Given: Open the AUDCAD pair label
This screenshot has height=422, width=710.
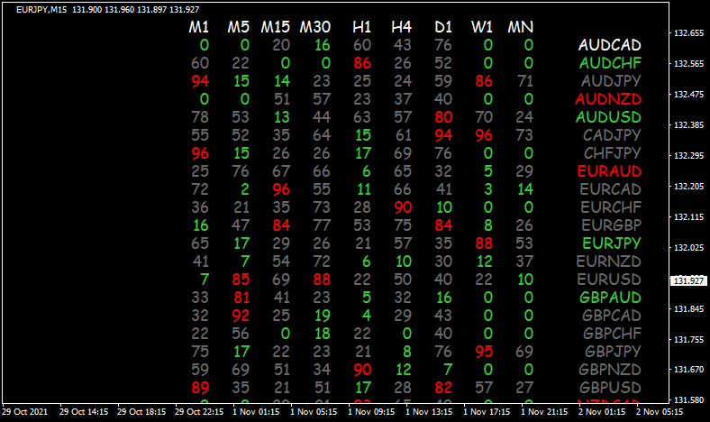Looking at the screenshot, I should 609,45.
